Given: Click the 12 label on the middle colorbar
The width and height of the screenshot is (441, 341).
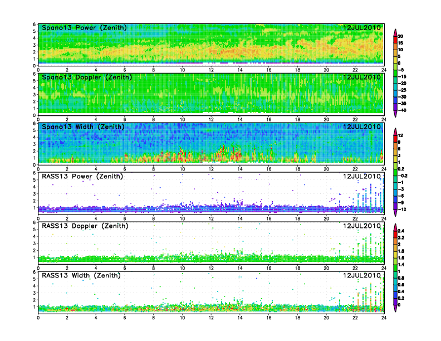Looking at the screenshot, I should [x=400, y=135].
